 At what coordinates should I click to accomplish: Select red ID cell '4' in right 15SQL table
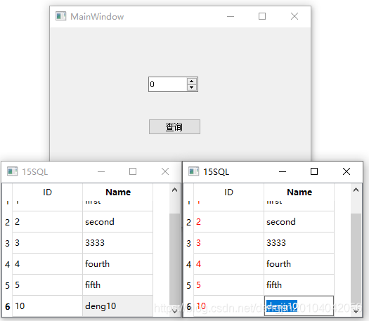[x=228, y=264]
